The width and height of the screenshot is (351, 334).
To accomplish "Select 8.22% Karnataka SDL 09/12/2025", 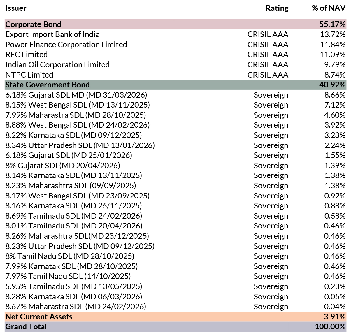I will (73, 135).
